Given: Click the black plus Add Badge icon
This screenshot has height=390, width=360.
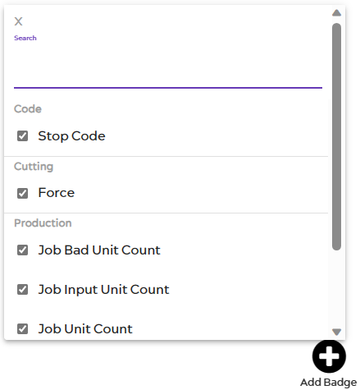Looking at the screenshot, I should pyautogui.click(x=329, y=356).
